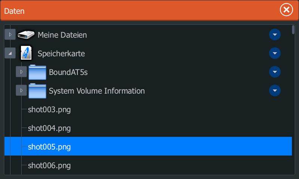Click the highlighted shot005.png file

pos(49,147)
